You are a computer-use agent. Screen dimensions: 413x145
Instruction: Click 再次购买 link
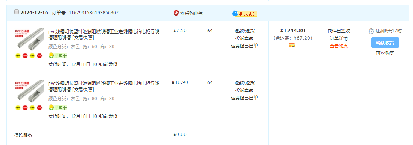(x=385, y=53)
